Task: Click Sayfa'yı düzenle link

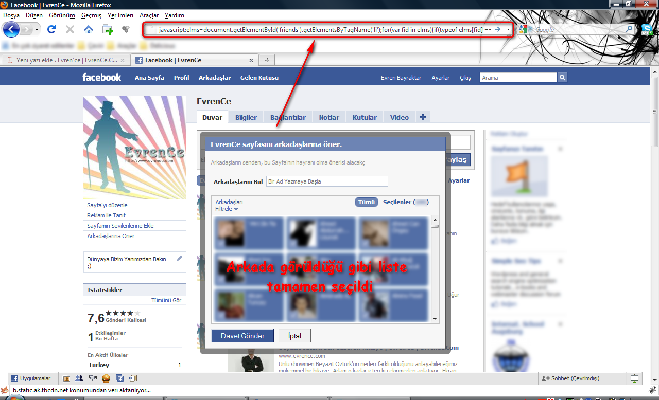Action: coord(107,205)
